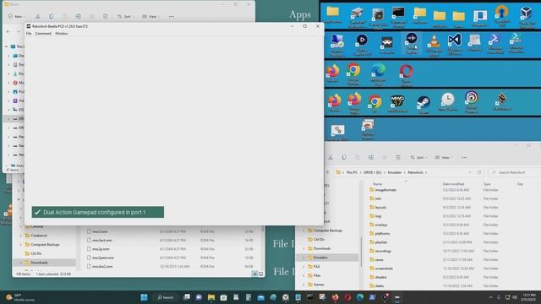This screenshot has width=541, height=304.
Task: Click the Dual Action Gamepad configured notification
Action: click(98, 212)
